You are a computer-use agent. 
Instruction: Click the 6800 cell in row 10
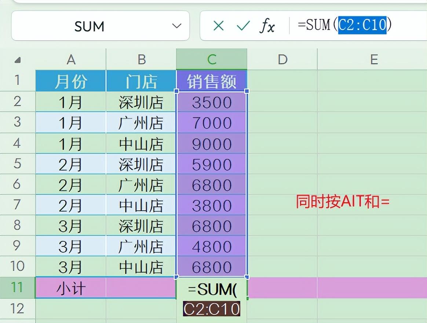coord(212,267)
